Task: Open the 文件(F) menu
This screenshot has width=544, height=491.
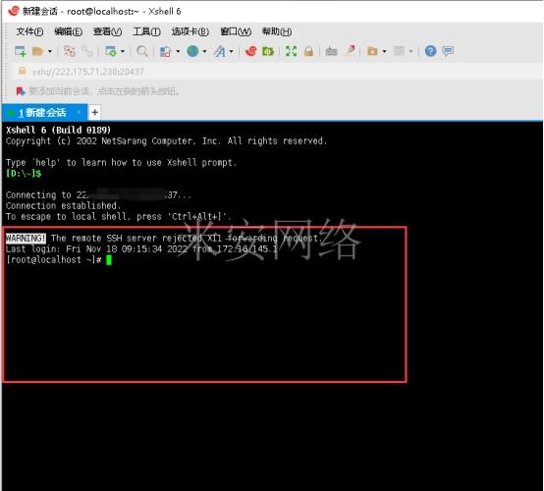Action: (x=29, y=31)
